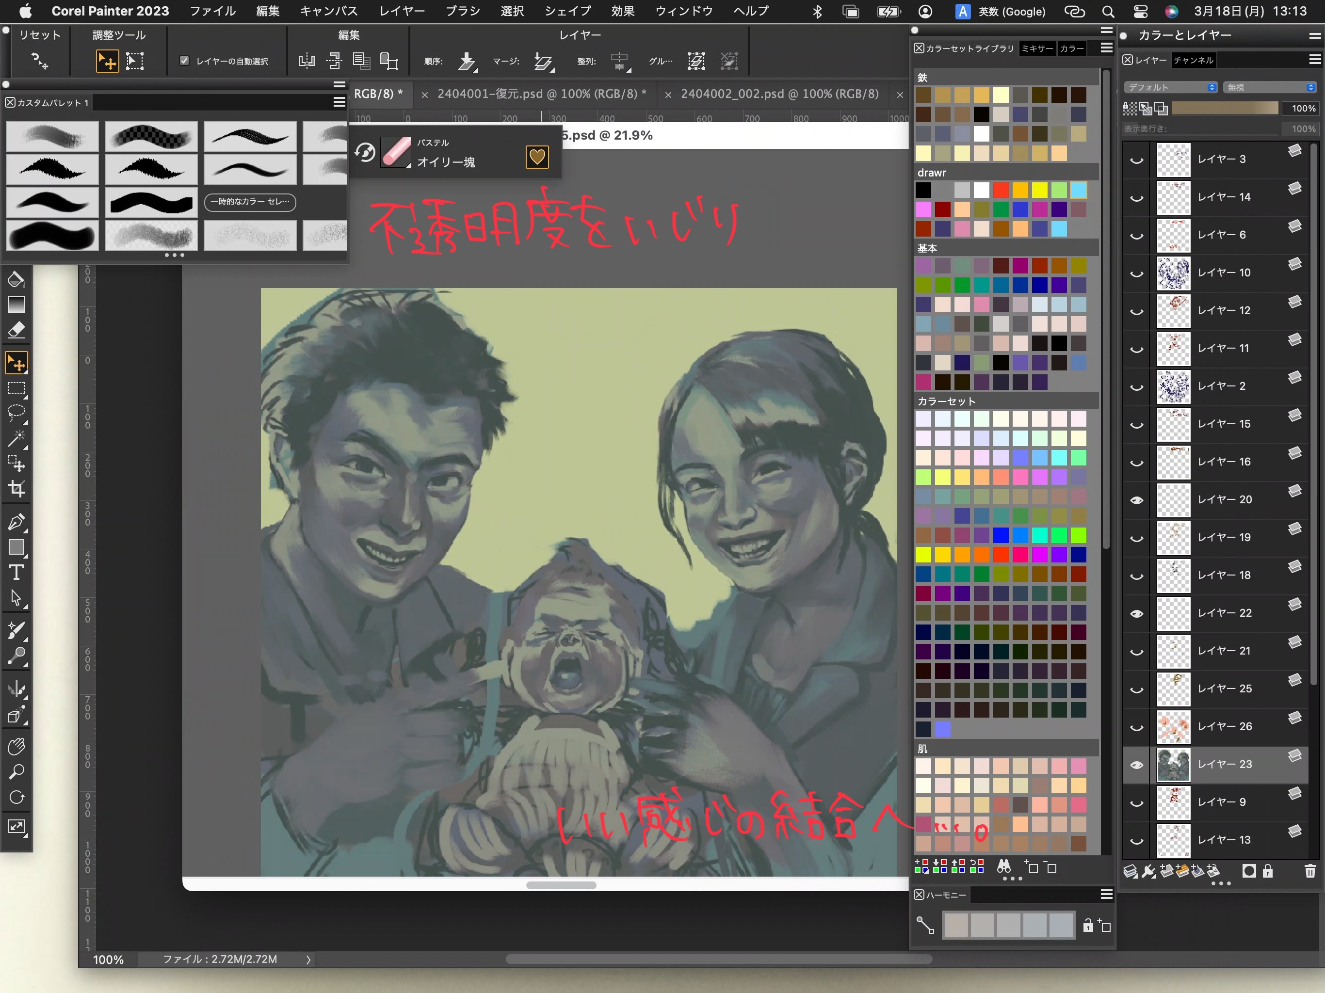Toggle the harmony lock icon

tap(1088, 925)
